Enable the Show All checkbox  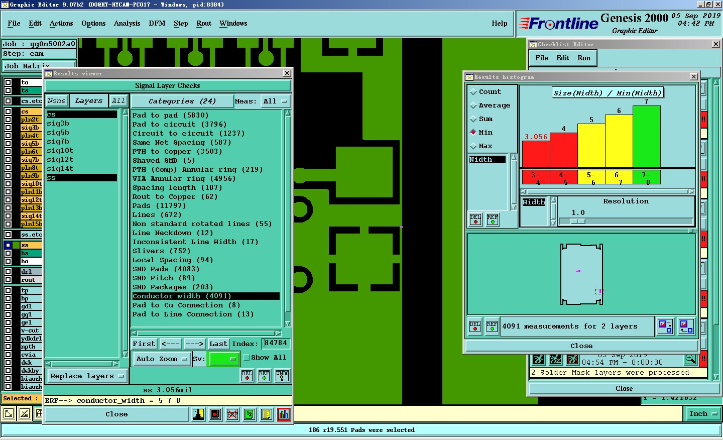(x=247, y=358)
